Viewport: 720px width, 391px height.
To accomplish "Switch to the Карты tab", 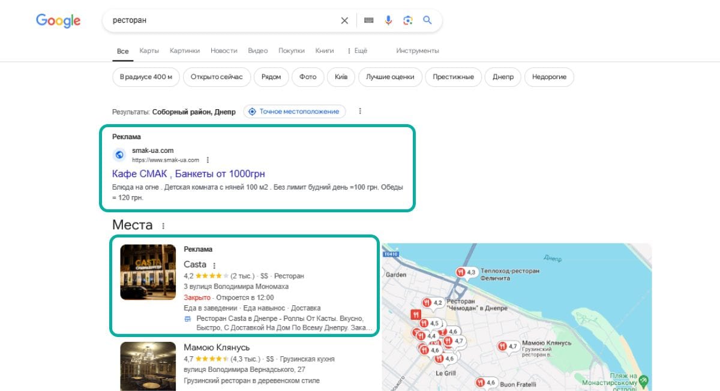I will pos(149,51).
